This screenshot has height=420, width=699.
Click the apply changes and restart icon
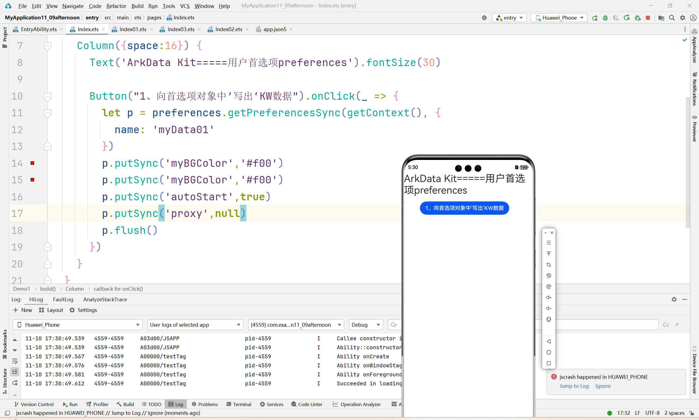click(x=627, y=18)
